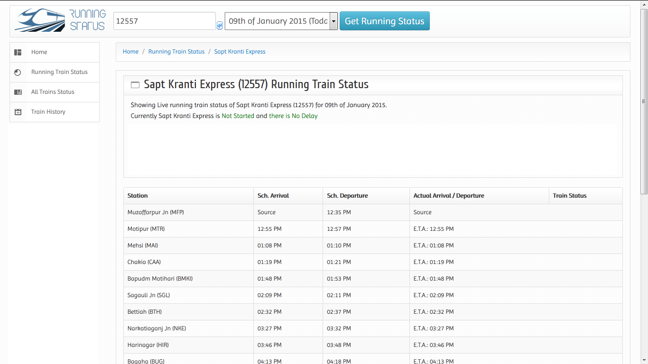Select the Muzaffarpur Jn (MFP) station cell

(188, 212)
